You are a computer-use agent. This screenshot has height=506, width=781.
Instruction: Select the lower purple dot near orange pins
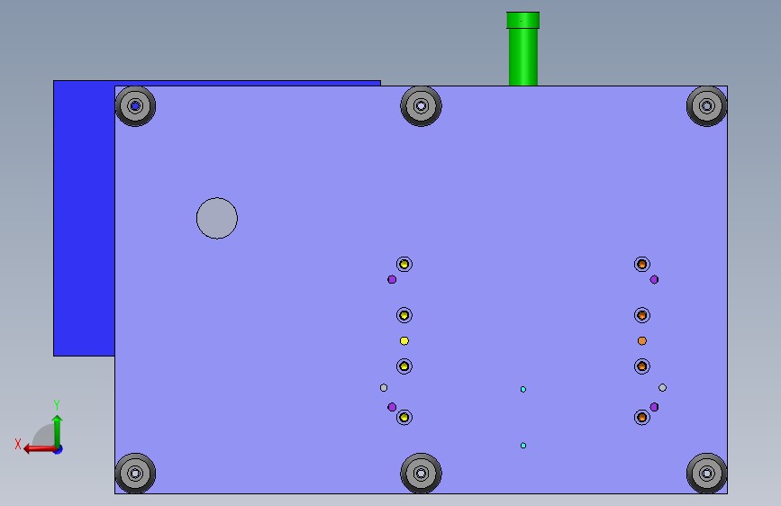(x=654, y=407)
